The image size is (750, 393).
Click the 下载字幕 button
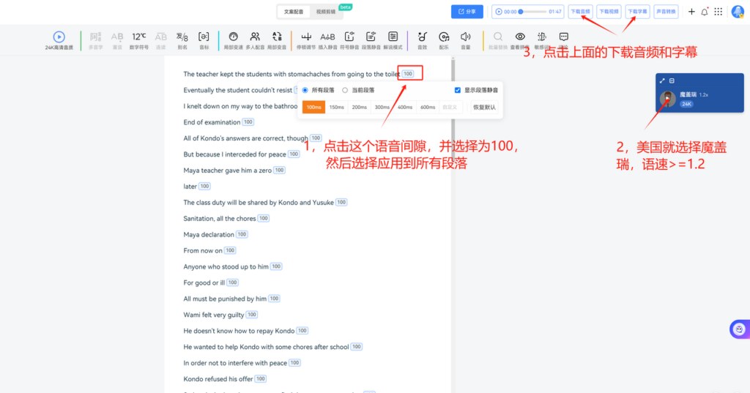pos(637,12)
